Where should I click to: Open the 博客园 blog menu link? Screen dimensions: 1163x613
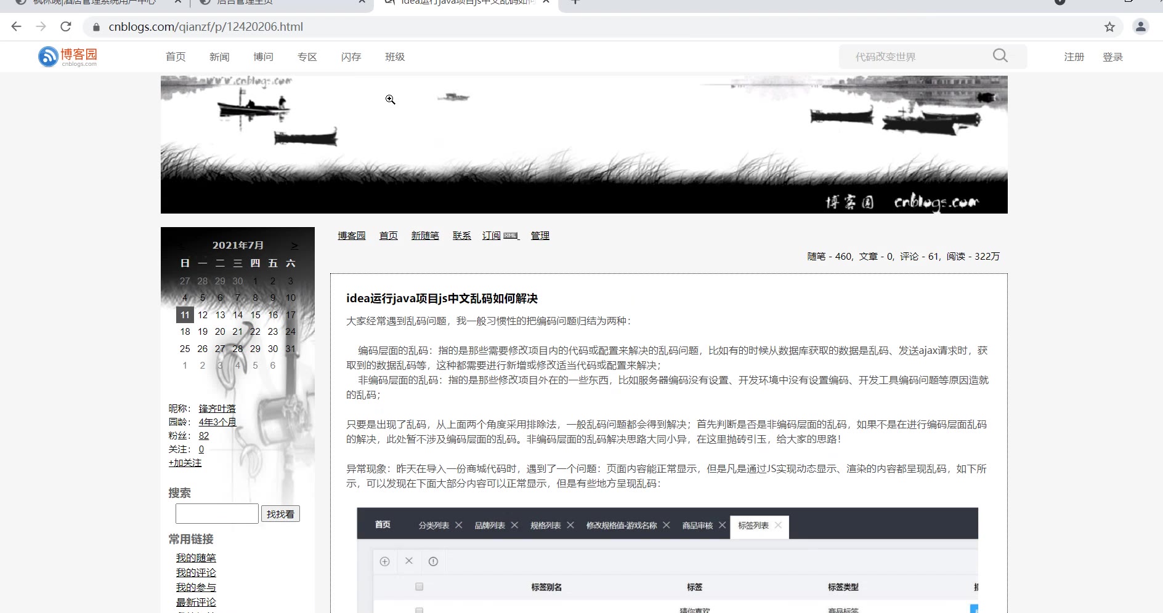click(x=352, y=235)
